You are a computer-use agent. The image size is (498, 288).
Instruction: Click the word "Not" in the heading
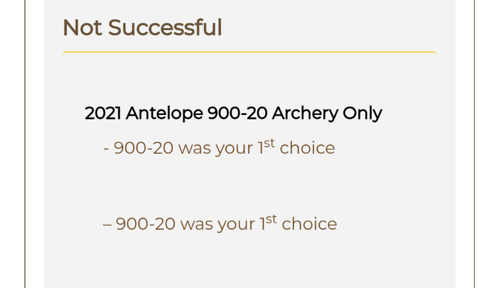(x=83, y=28)
